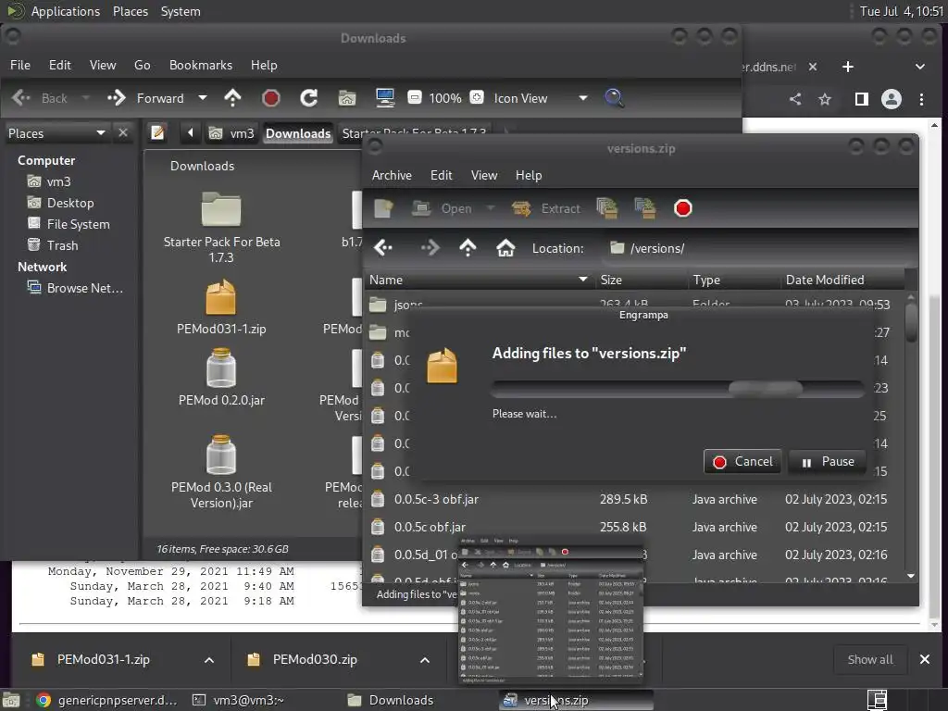Switch to vm3@vm3 terminal in taskbar
The width and height of the screenshot is (948, 711).
pyautogui.click(x=238, y=700)
